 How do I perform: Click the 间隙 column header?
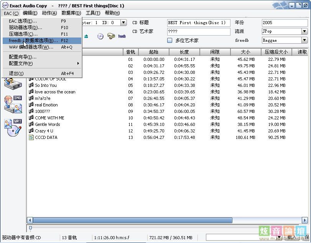(x=215, y=52)
